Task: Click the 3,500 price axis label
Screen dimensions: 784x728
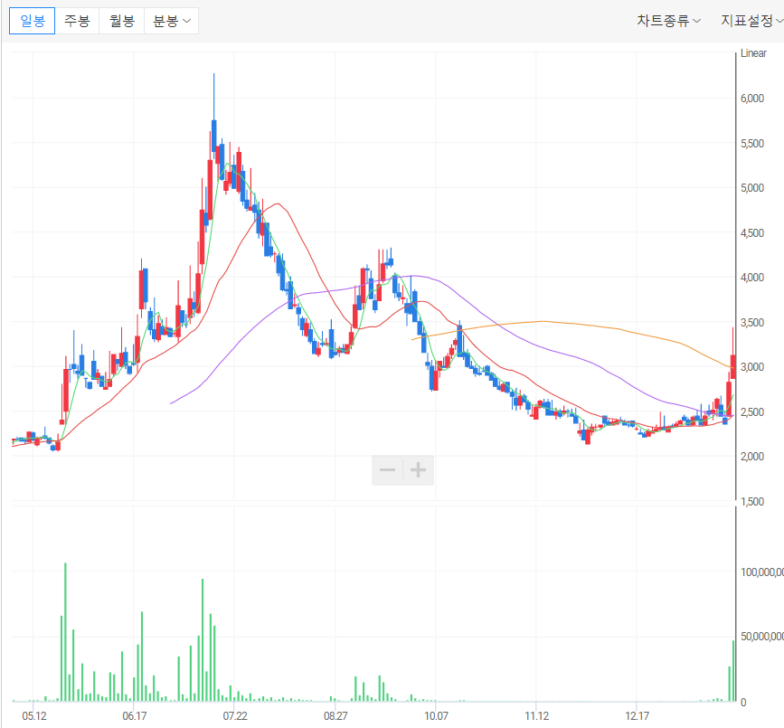Action: [x=752, y=323]
